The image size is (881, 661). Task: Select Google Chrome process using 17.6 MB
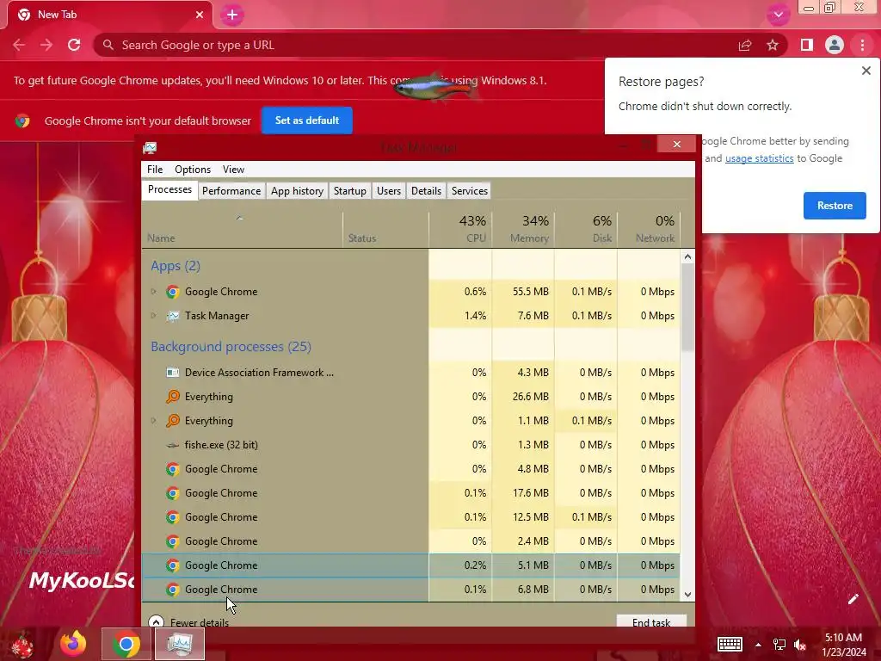(x=410, y=493)
